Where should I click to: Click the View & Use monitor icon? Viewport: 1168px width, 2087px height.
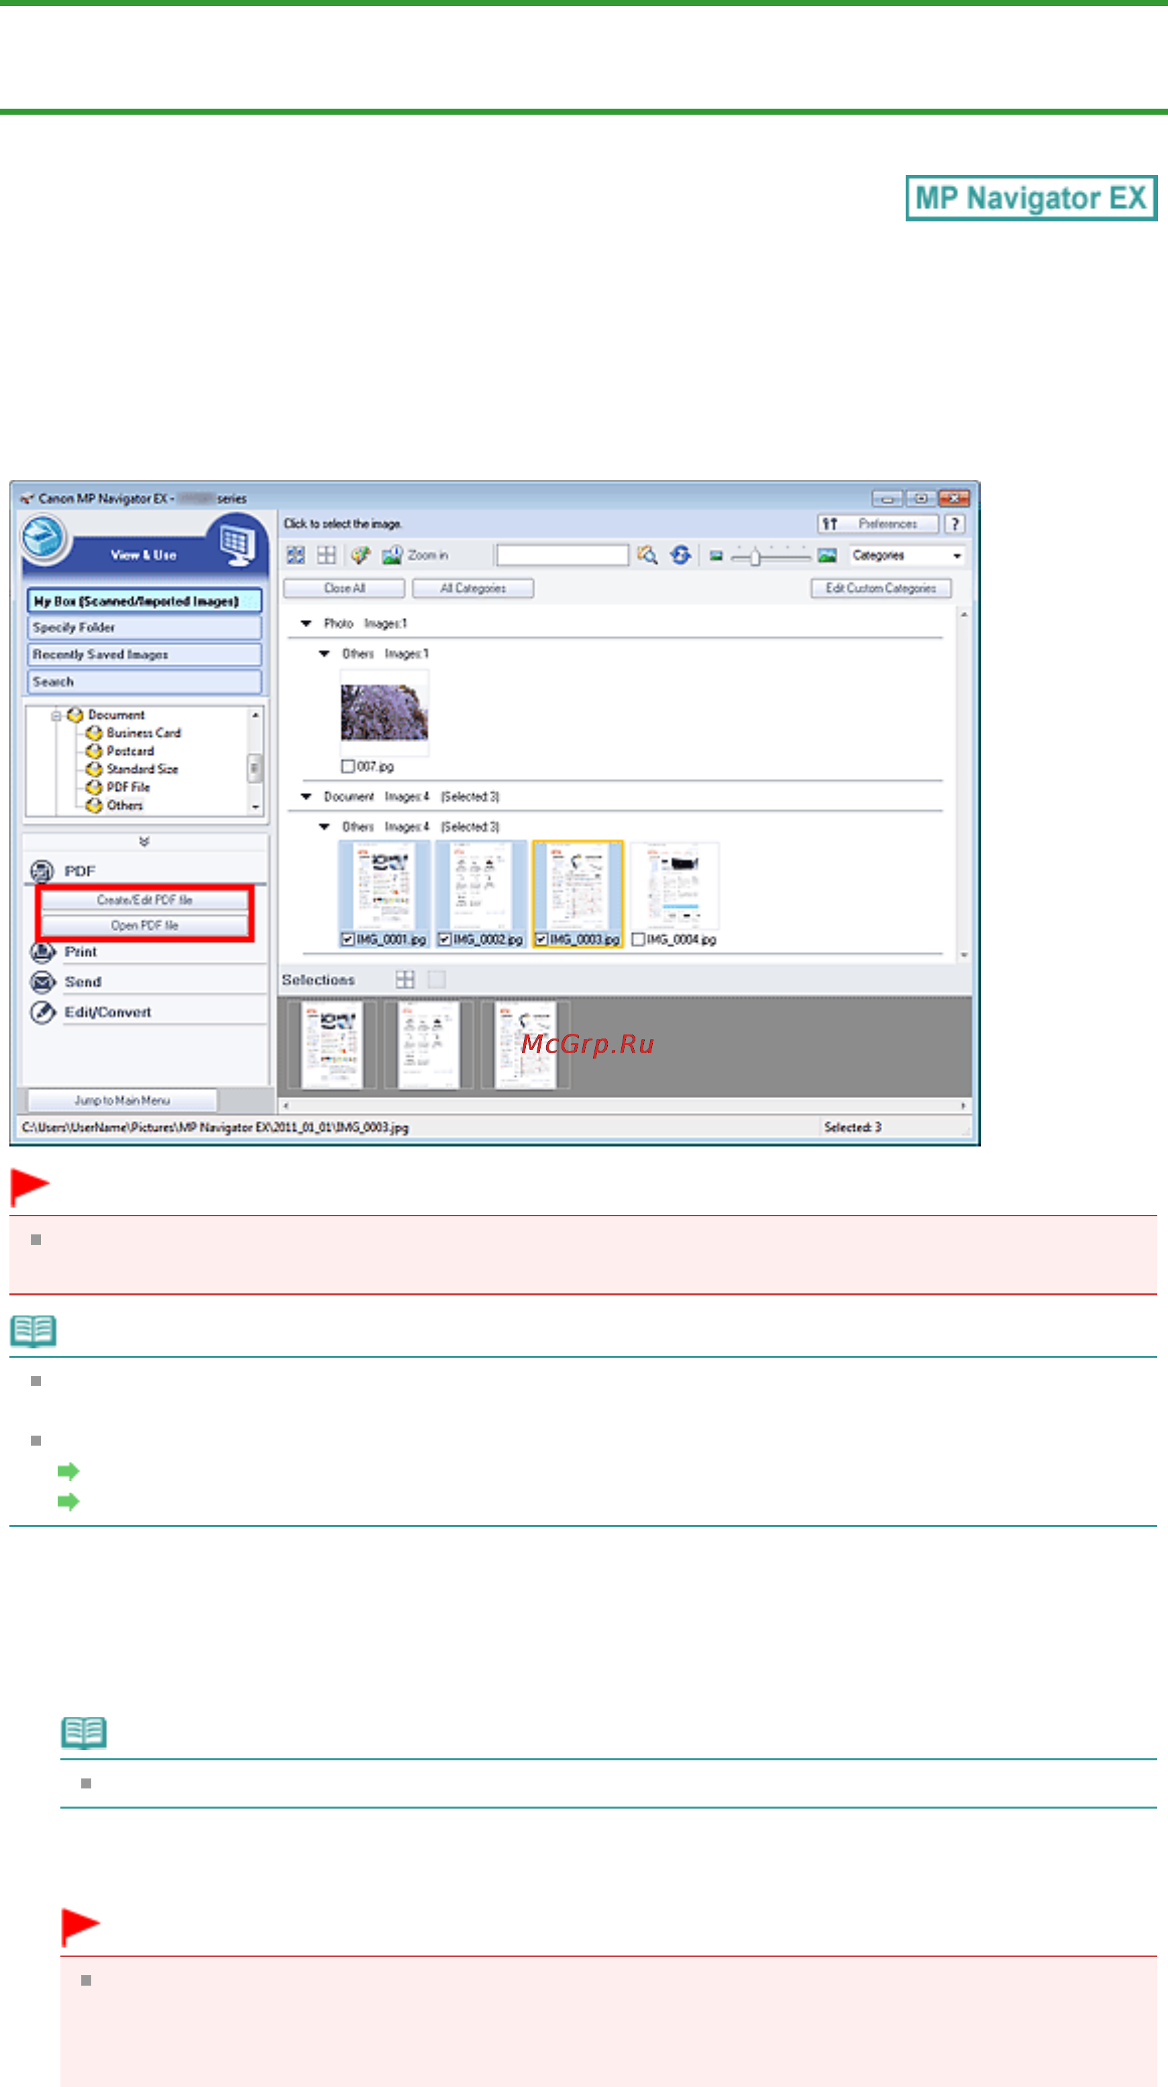(237, 545)
